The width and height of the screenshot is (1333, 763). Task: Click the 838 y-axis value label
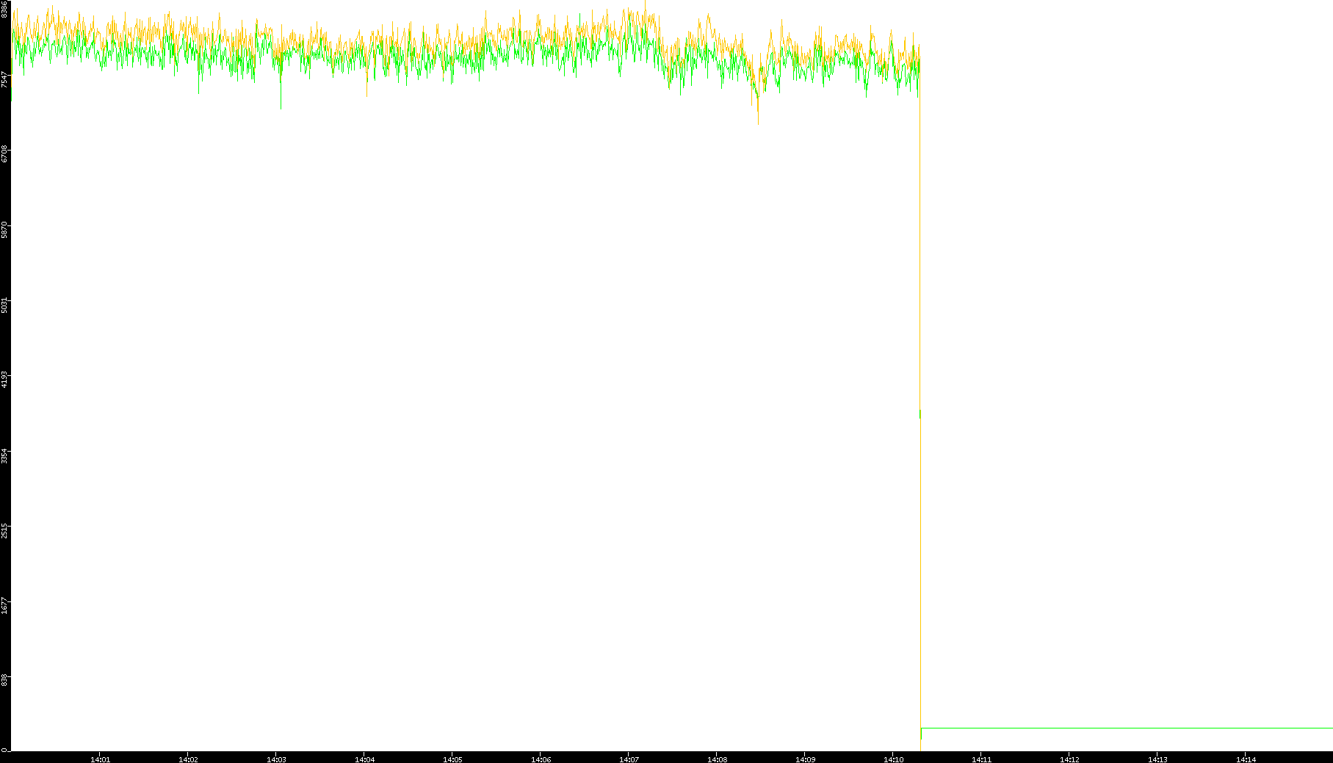[4, 681]
